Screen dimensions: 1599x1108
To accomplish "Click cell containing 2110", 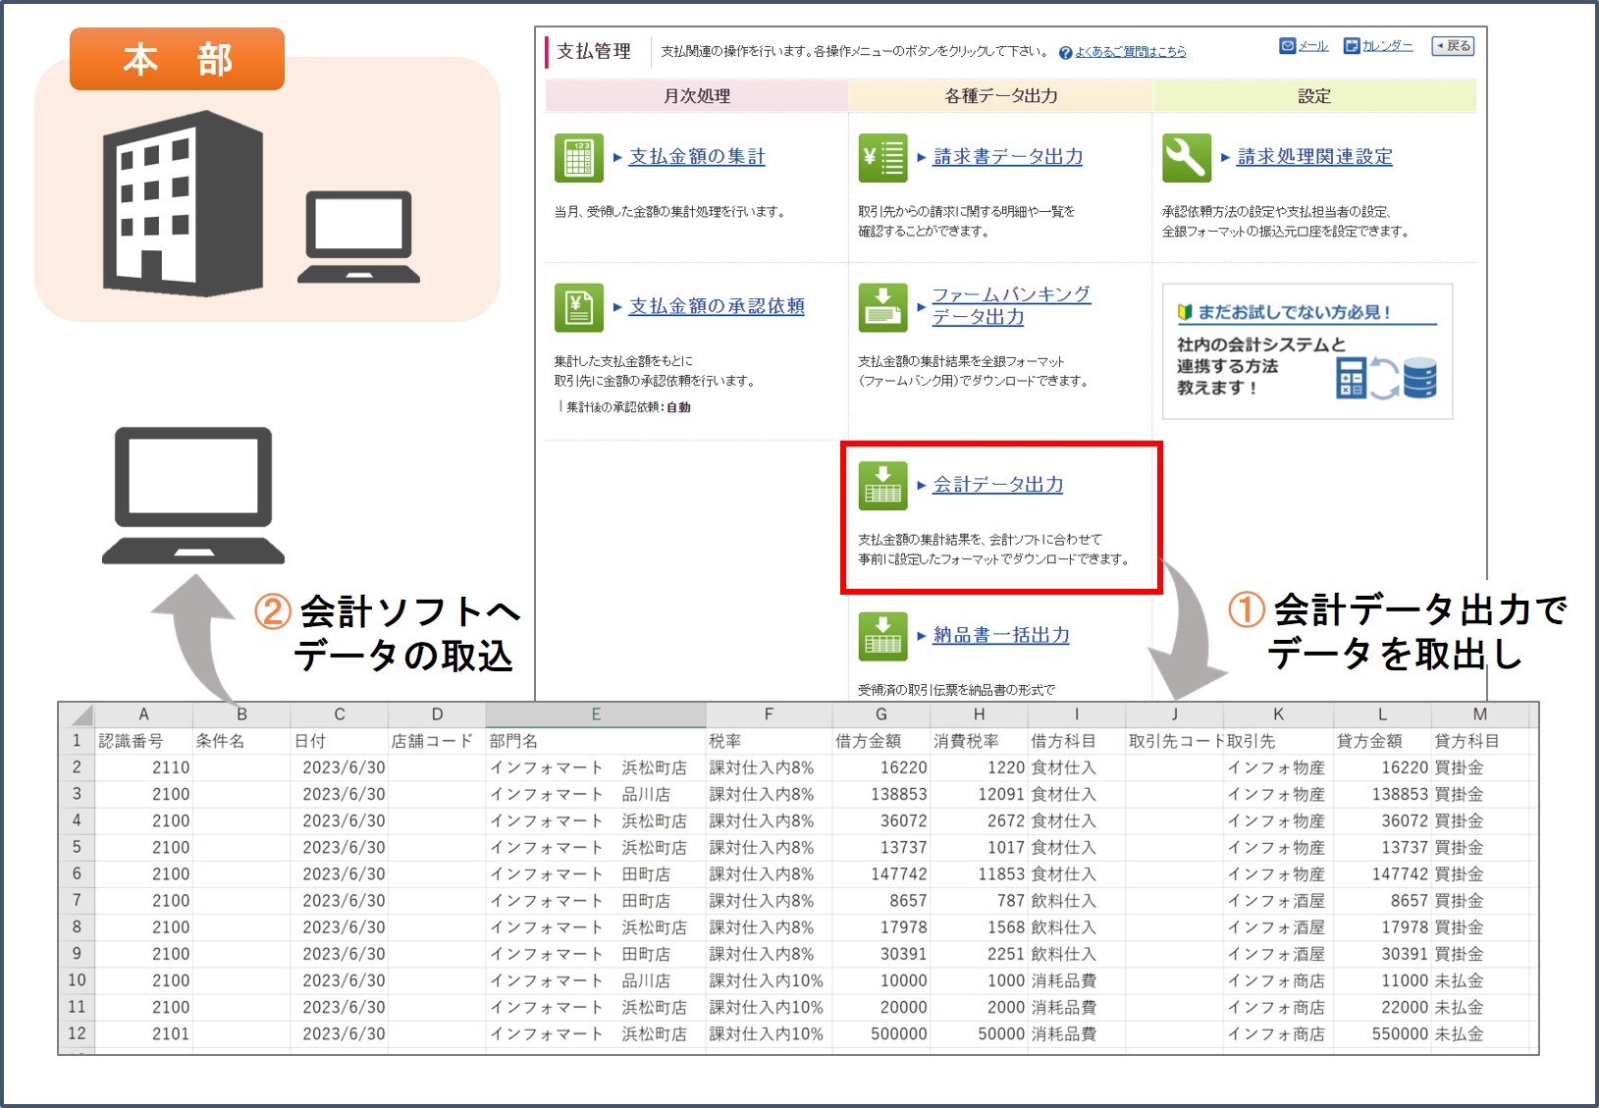I will pyautogui.click(x=143, y=767).
